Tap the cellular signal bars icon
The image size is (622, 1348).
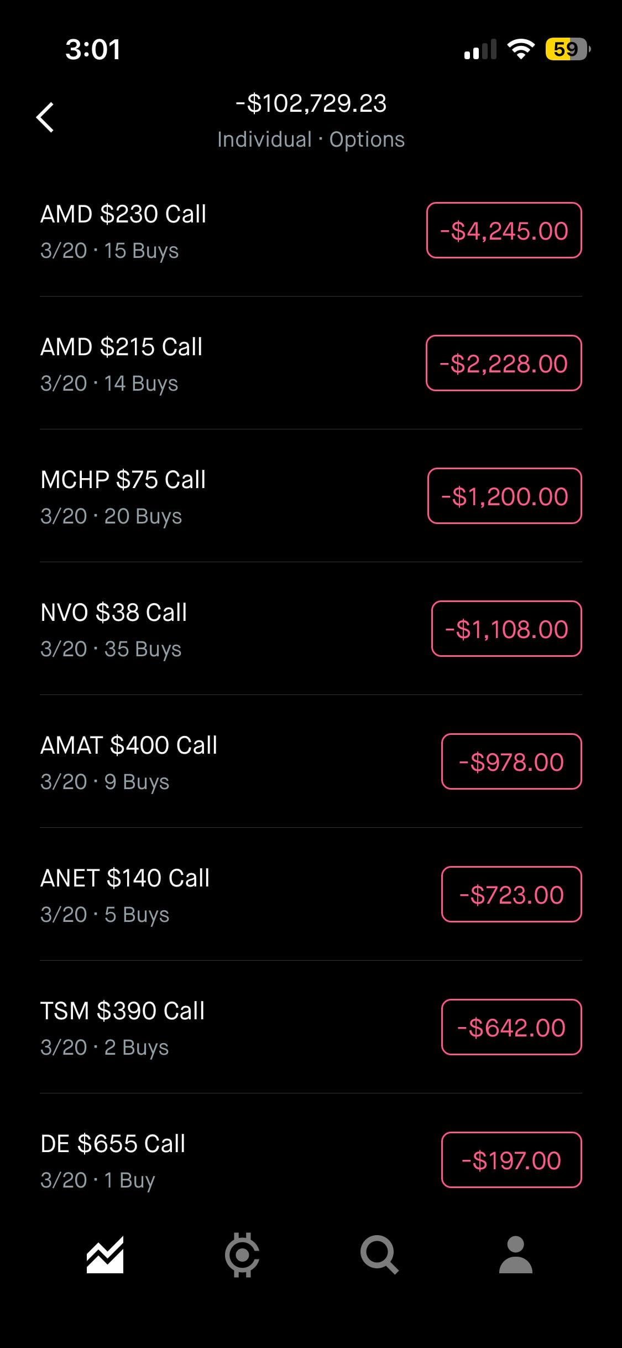point(479,50)
